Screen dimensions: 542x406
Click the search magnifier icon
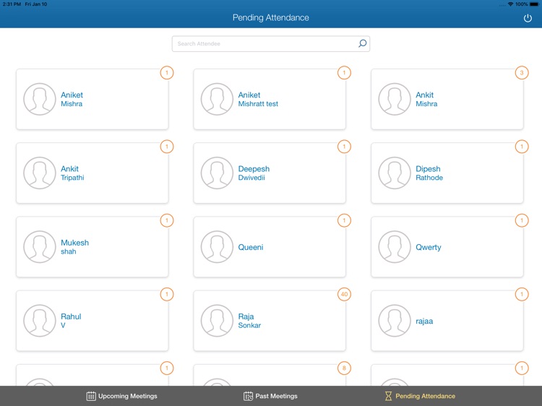[362, 43]
